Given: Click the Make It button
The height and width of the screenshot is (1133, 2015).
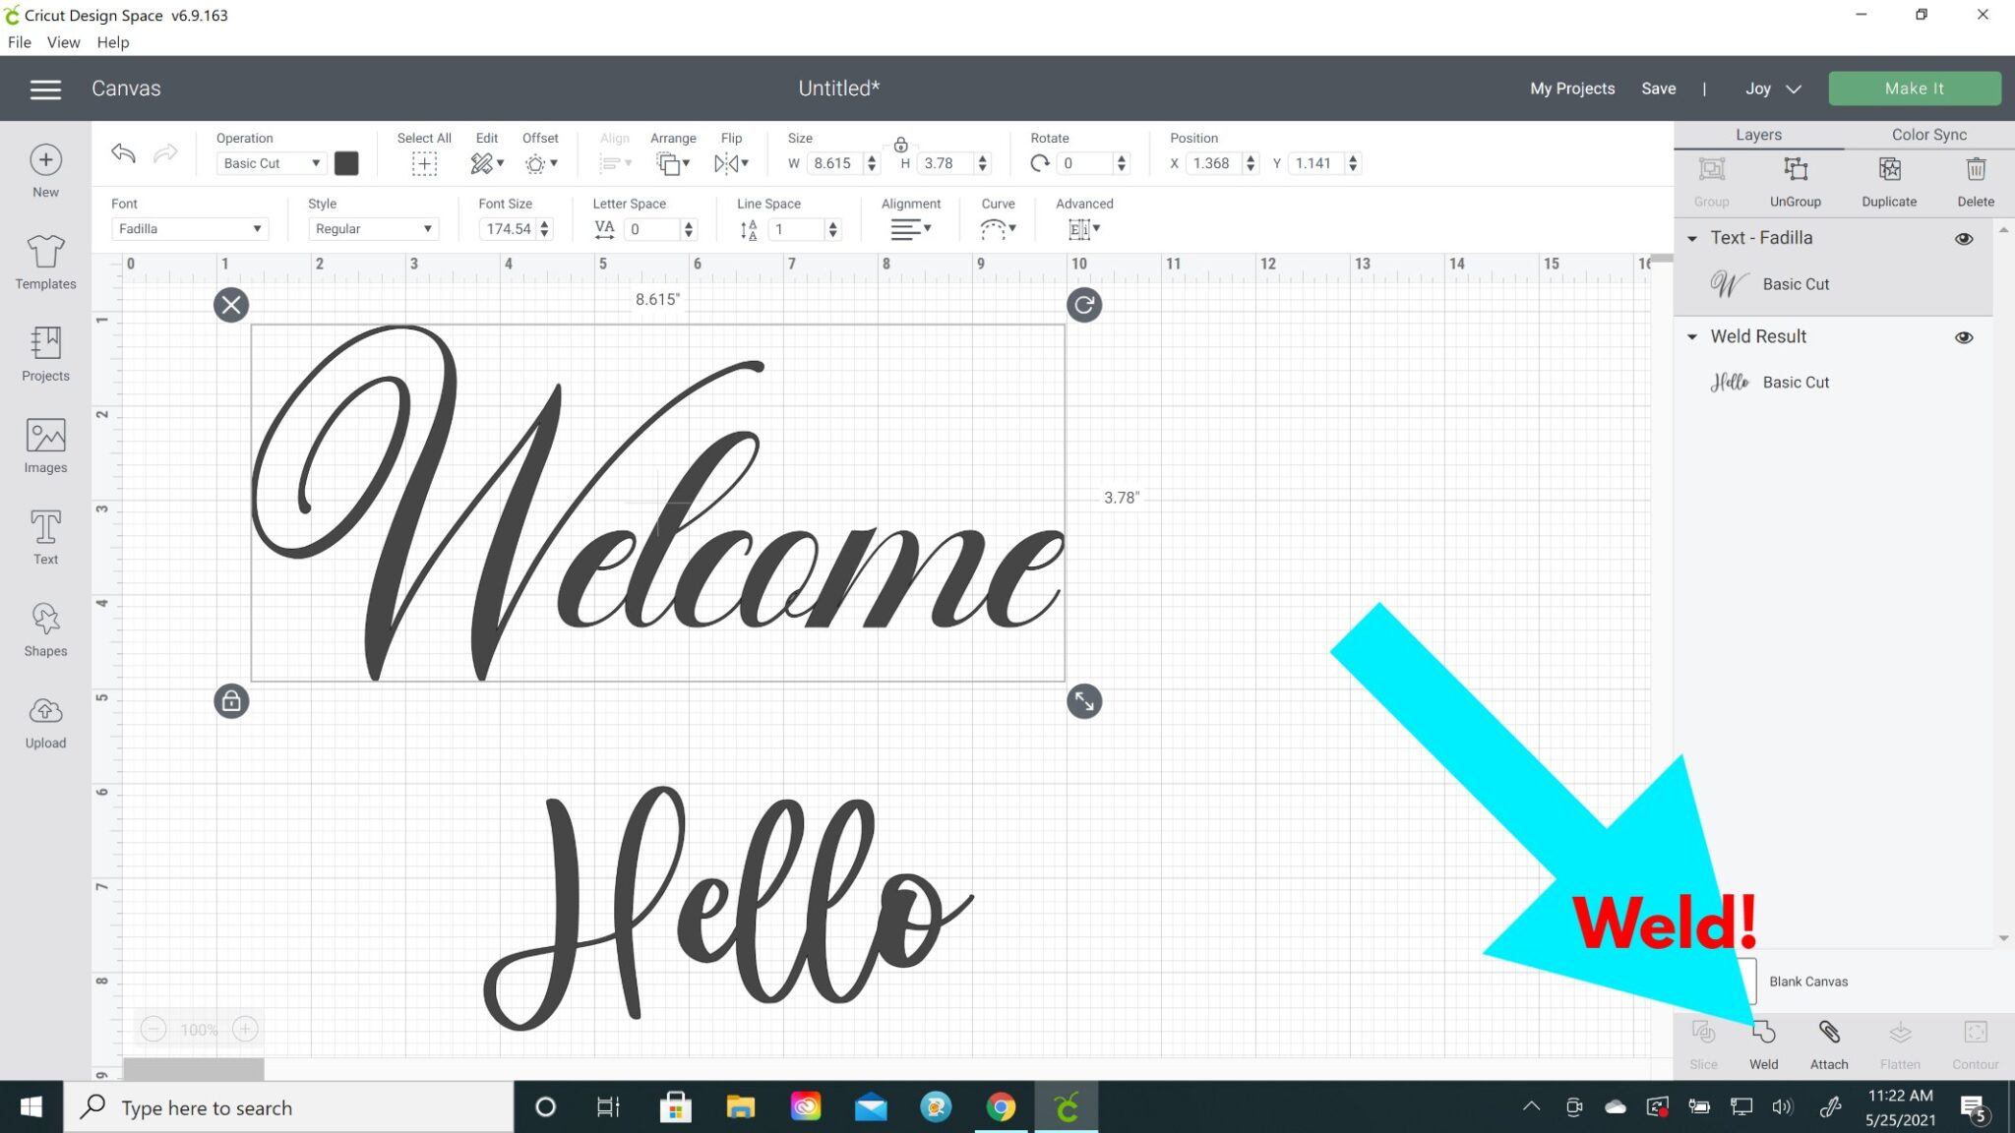Looking at the screenshot, I should (x=1914, y=88).
